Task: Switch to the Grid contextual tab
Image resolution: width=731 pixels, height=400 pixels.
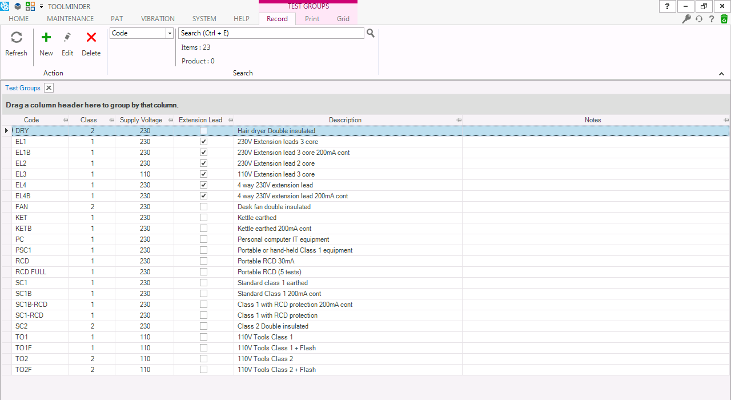Action: (x=343, y=19)
